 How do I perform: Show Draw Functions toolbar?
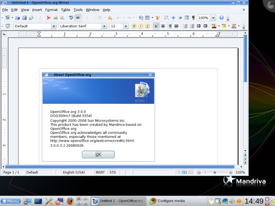158,18
